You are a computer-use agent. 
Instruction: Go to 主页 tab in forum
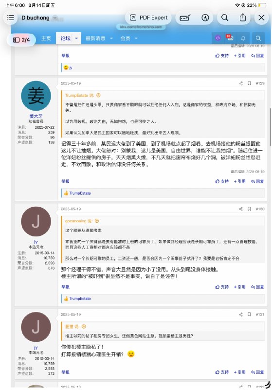[46, 39]
